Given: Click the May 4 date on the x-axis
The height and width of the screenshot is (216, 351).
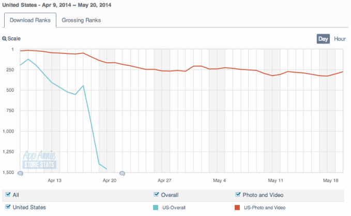Looking at the screenshot, I should click(x=219, y=180).
